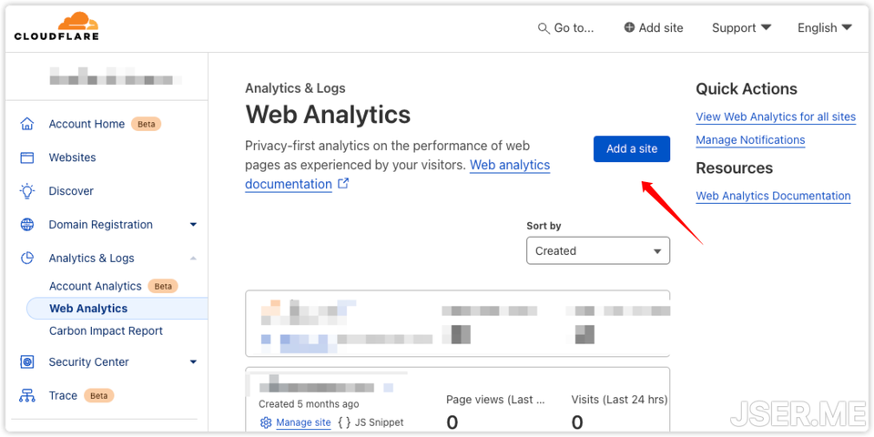
Task: Click the Discover lightbulb icon
Action: (x=27, y=191)
